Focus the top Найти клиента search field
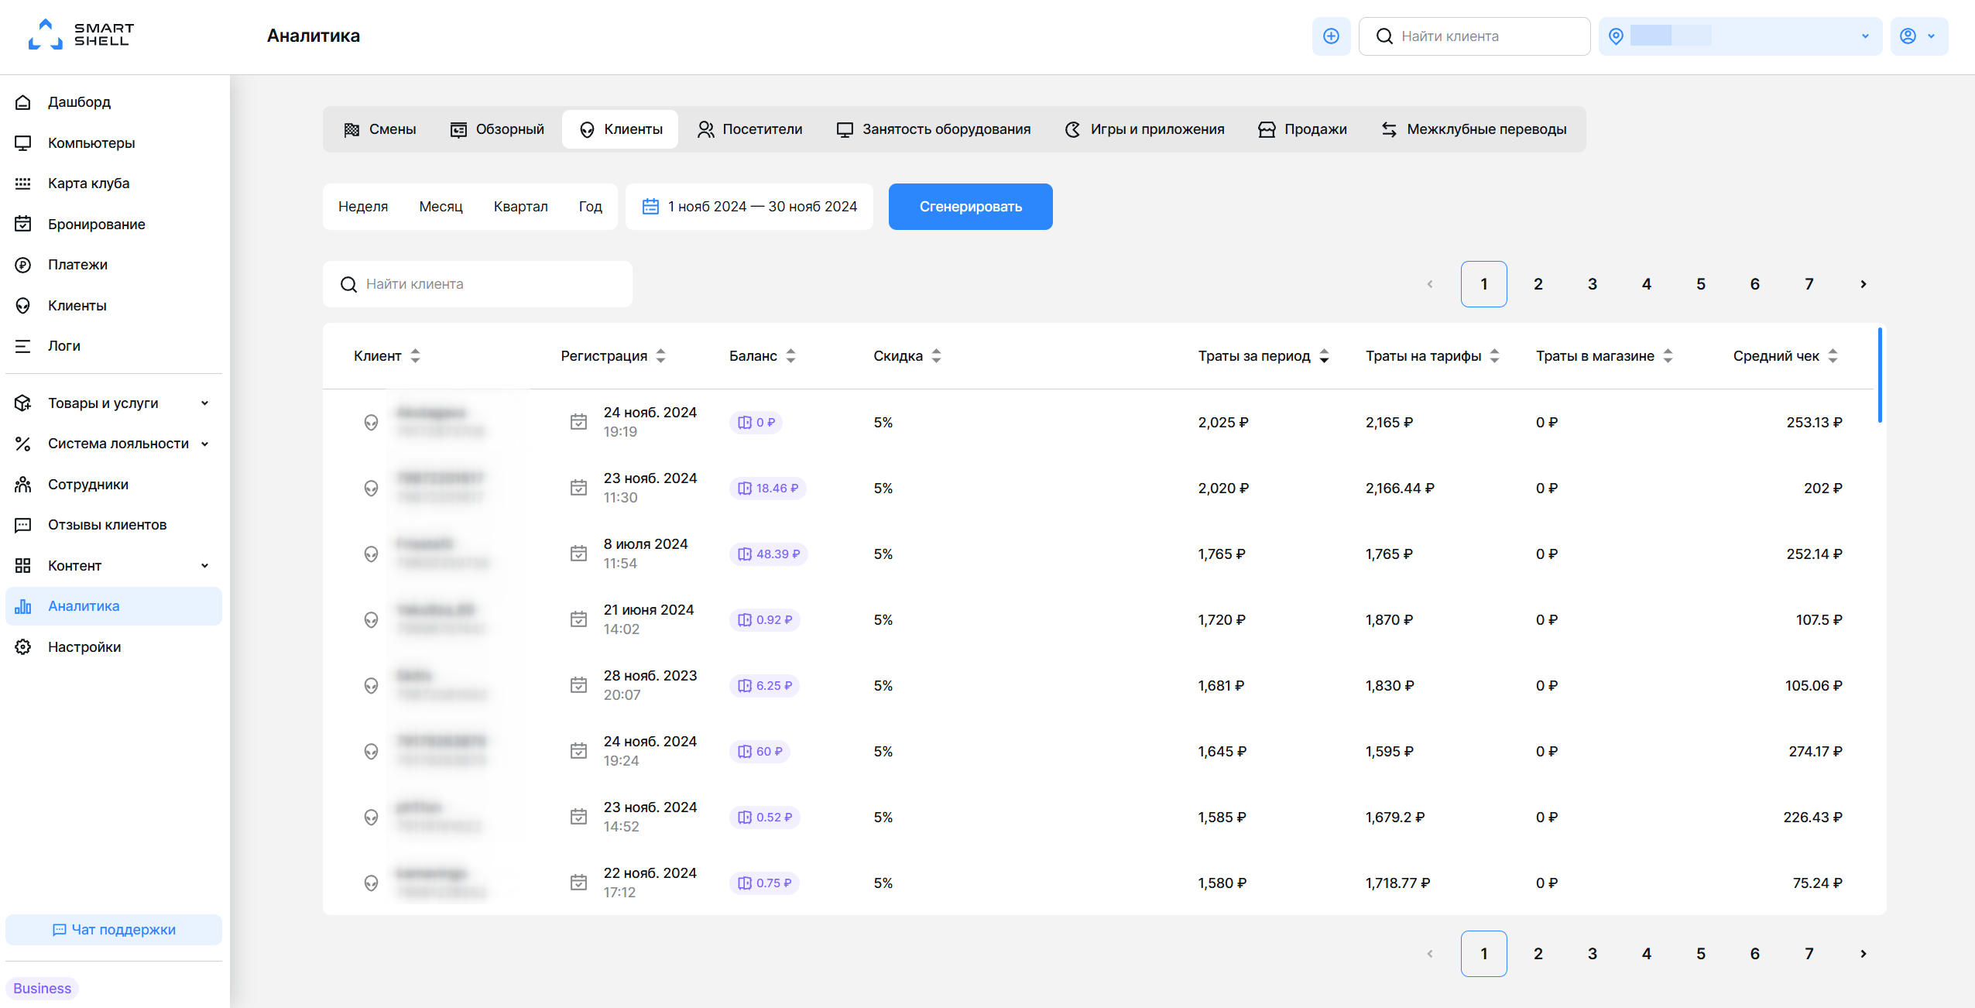This screenshot has height=1008, width=1975. pos(1474,36)
